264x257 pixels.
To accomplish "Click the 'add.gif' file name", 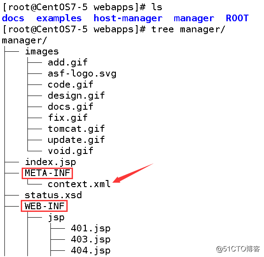I will click(x=68, y=63).
